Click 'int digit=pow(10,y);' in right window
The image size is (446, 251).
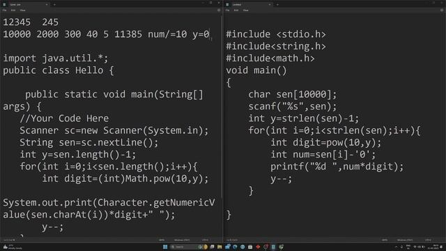[325, 142]
